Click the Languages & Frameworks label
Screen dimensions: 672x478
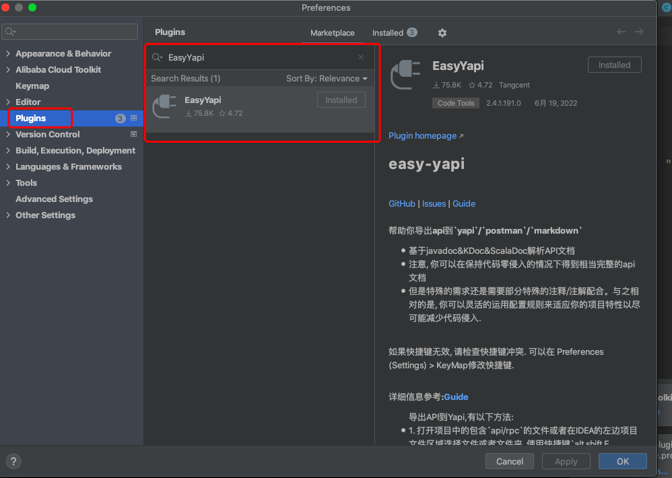coord(69,166)
